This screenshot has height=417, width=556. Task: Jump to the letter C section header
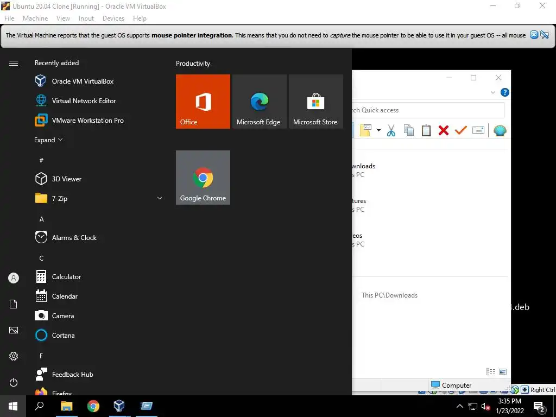pyautogui.click(x=41, y=258)
